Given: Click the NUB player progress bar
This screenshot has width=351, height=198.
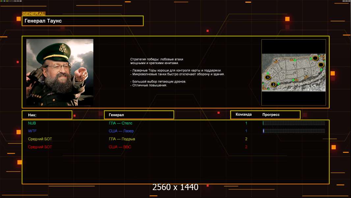Looking at the screenshot, I should [x=294, y=123].
